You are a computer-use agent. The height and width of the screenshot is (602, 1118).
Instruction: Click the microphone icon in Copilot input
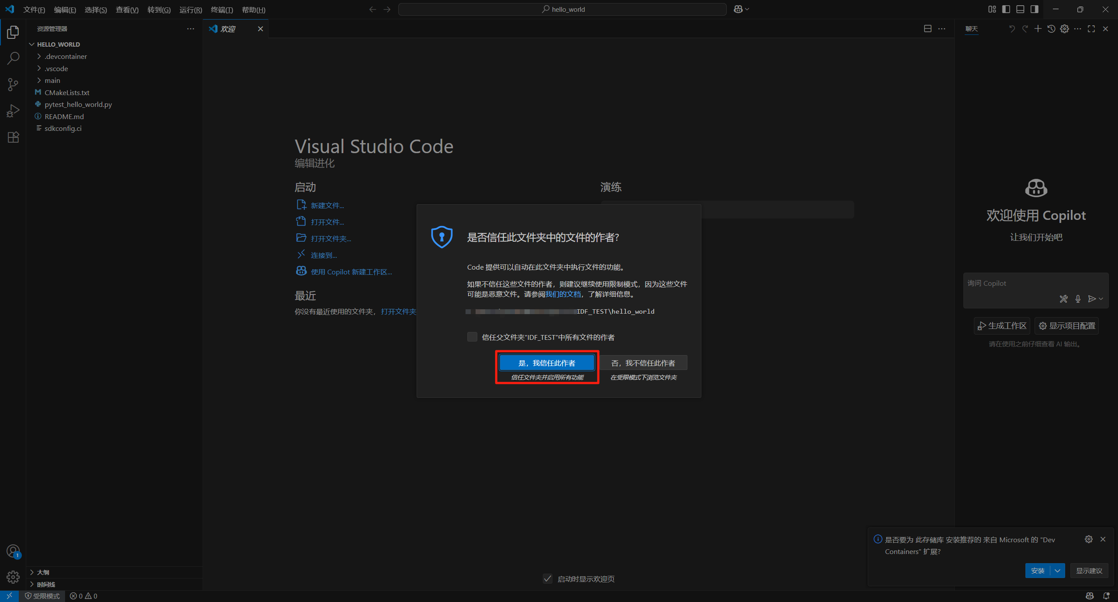(x=1078, y=299)
